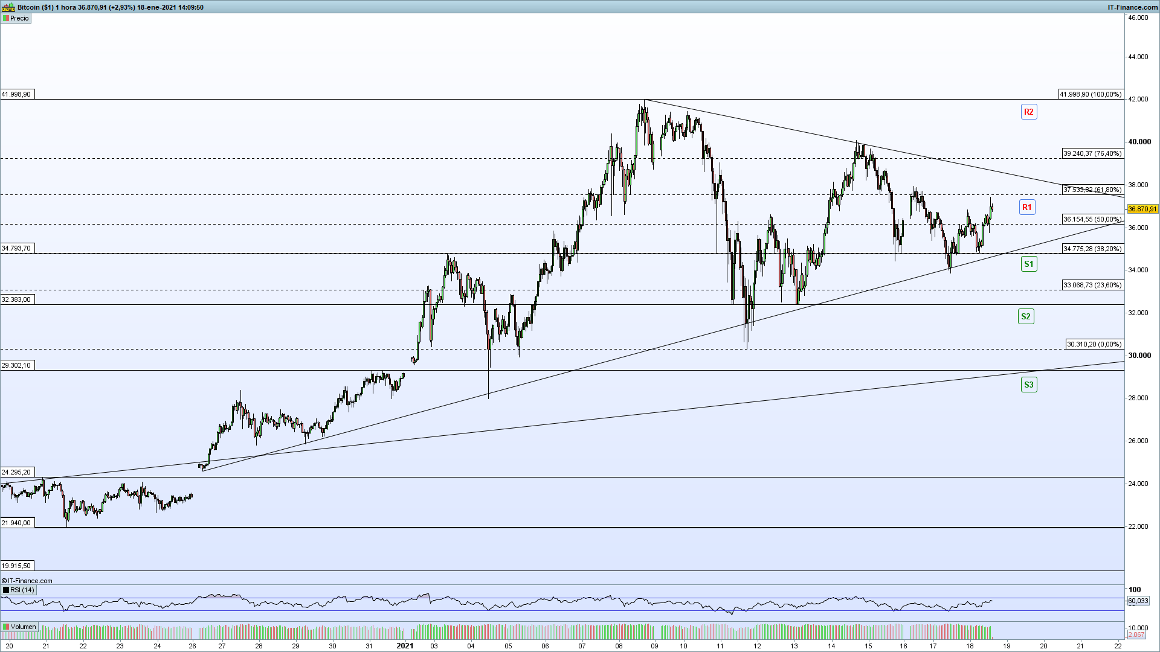Select the S2 support marker
Screen dimensions: 1160x652
(x=1025, y=316)
